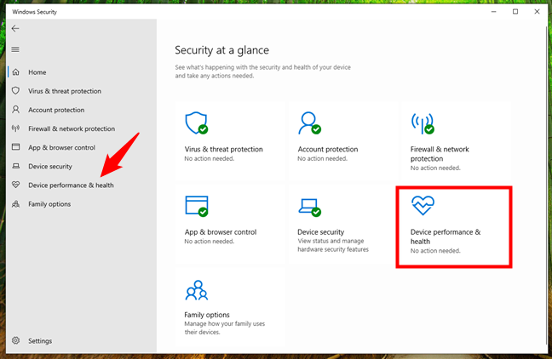Screen dimensions: 552x359
Task: Click the Settings gear icon
Action: click(x=15, y=340)
